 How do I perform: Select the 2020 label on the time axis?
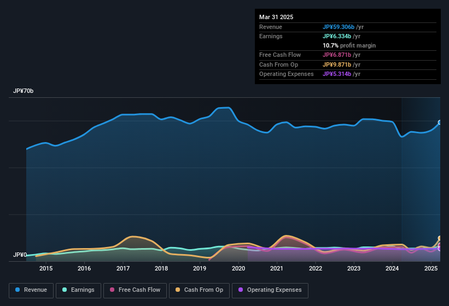(238, 268)
